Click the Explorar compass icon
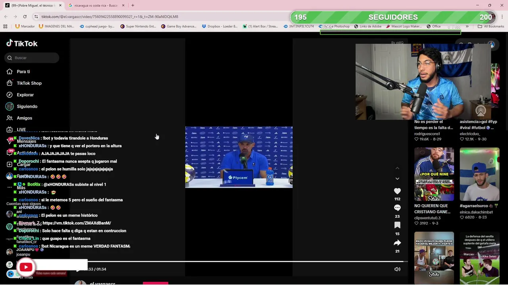Screen dimensions: 508x285 coord(10,95)
